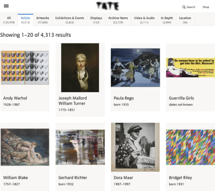
Task: Open the In Depth tab
Action: tap(167, 20)
